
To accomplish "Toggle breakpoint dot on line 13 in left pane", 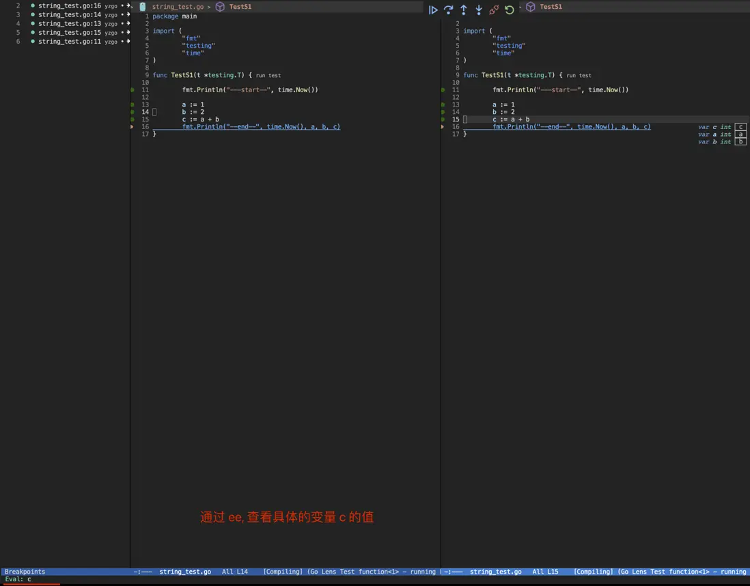I will pos(133,104).
